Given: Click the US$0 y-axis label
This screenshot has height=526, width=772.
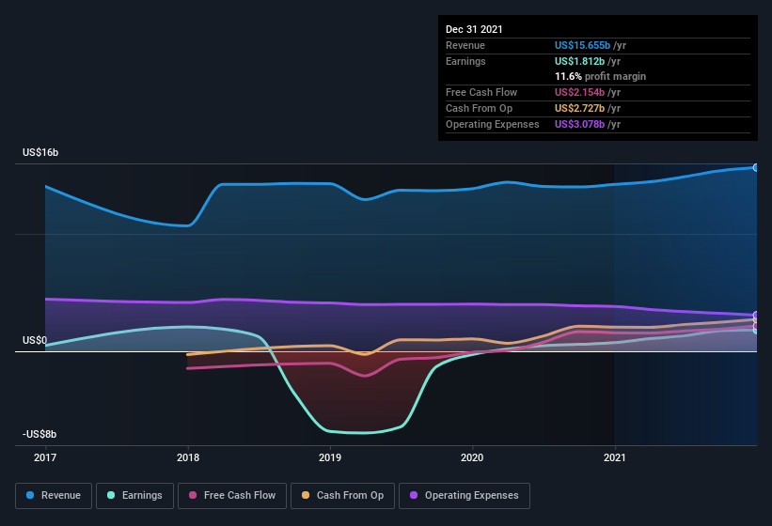Looking at the screenshot, I should tap(35, 340).
